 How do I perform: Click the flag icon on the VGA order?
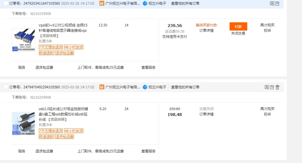[277, 4]
